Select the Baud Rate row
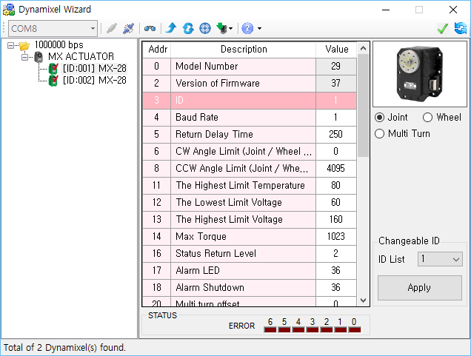This screenshot has width=471, height=356. click(250, 118)
